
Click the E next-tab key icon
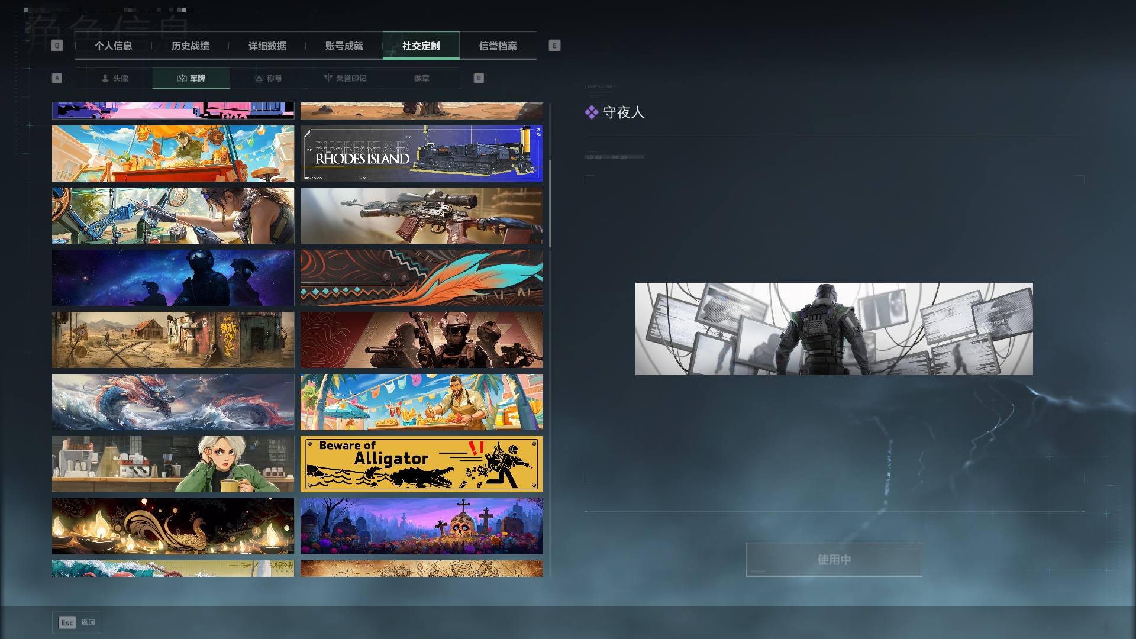554,46
